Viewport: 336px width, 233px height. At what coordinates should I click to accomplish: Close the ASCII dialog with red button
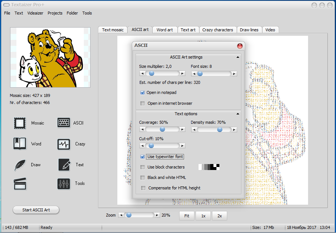coord(240,46)
